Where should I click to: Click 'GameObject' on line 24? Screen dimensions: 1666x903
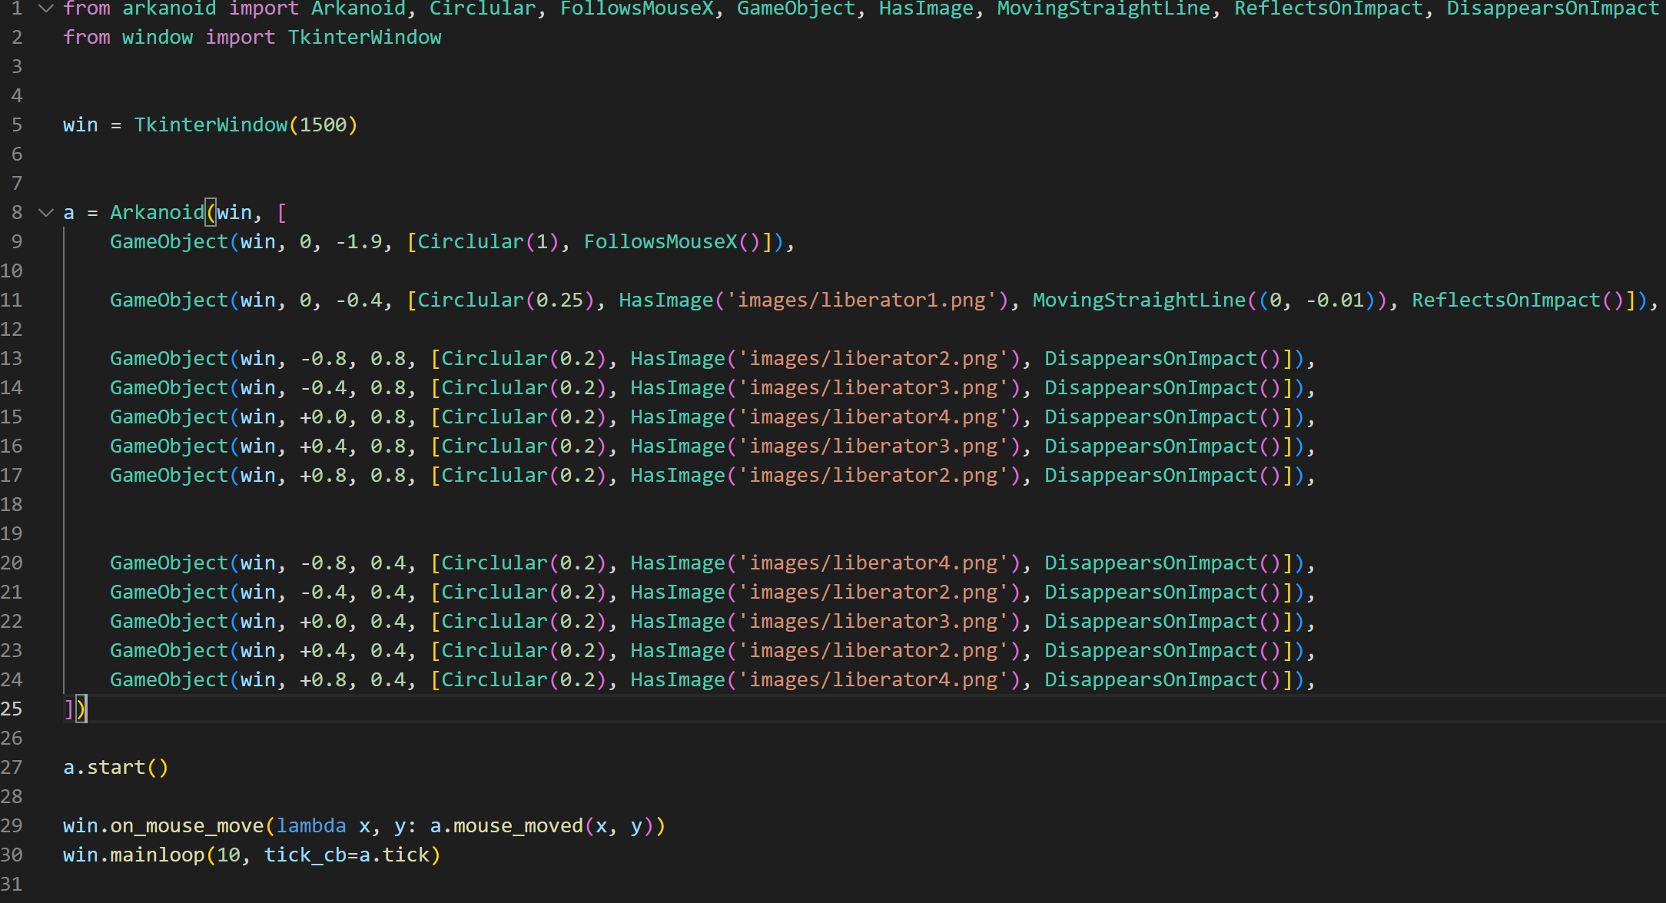[x=169, y=680]
